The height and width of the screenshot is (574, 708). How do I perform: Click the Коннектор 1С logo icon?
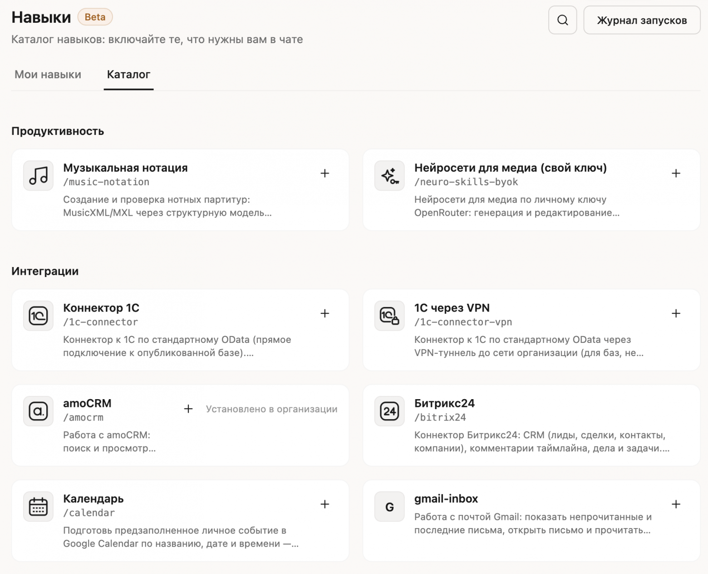click(x=39, y=316)
